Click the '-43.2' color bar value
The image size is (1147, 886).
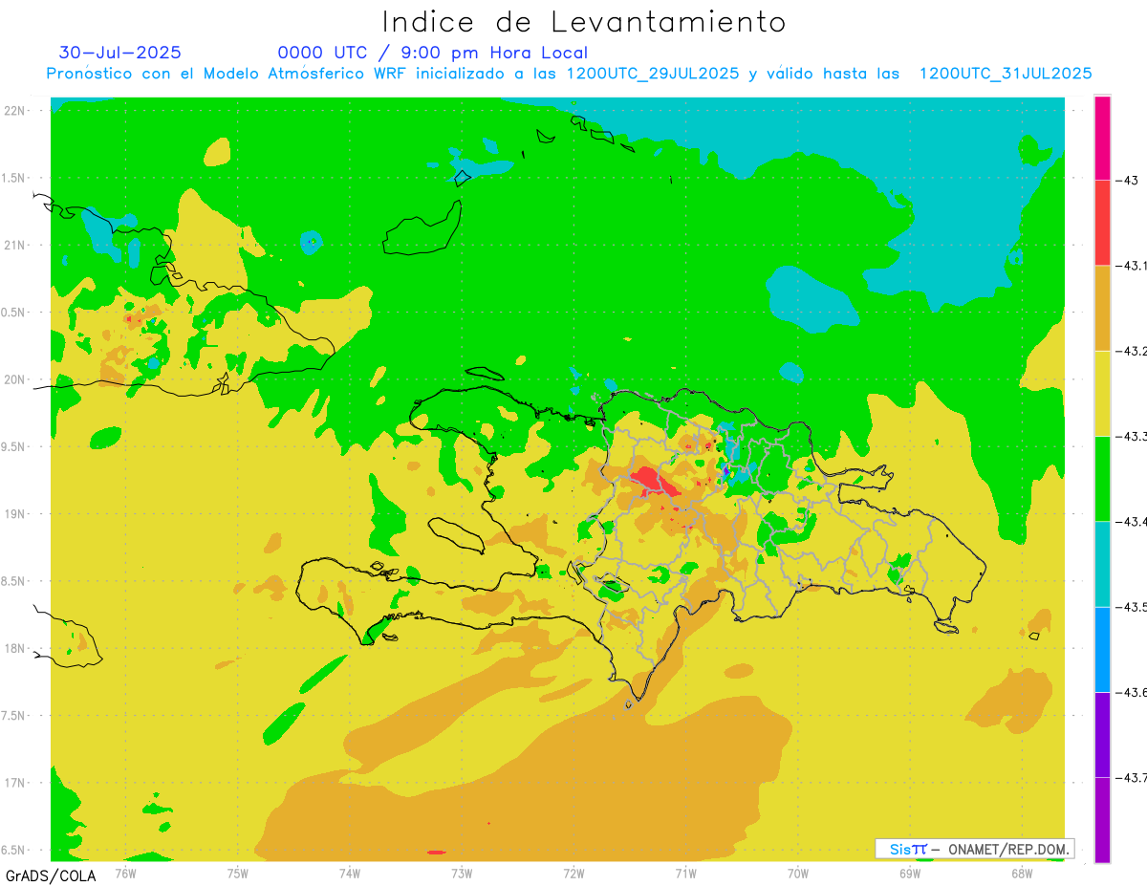1133,351
